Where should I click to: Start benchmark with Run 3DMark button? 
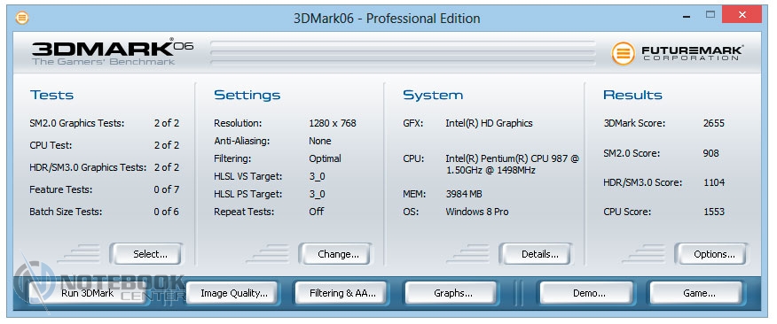(x=88, y=293)
